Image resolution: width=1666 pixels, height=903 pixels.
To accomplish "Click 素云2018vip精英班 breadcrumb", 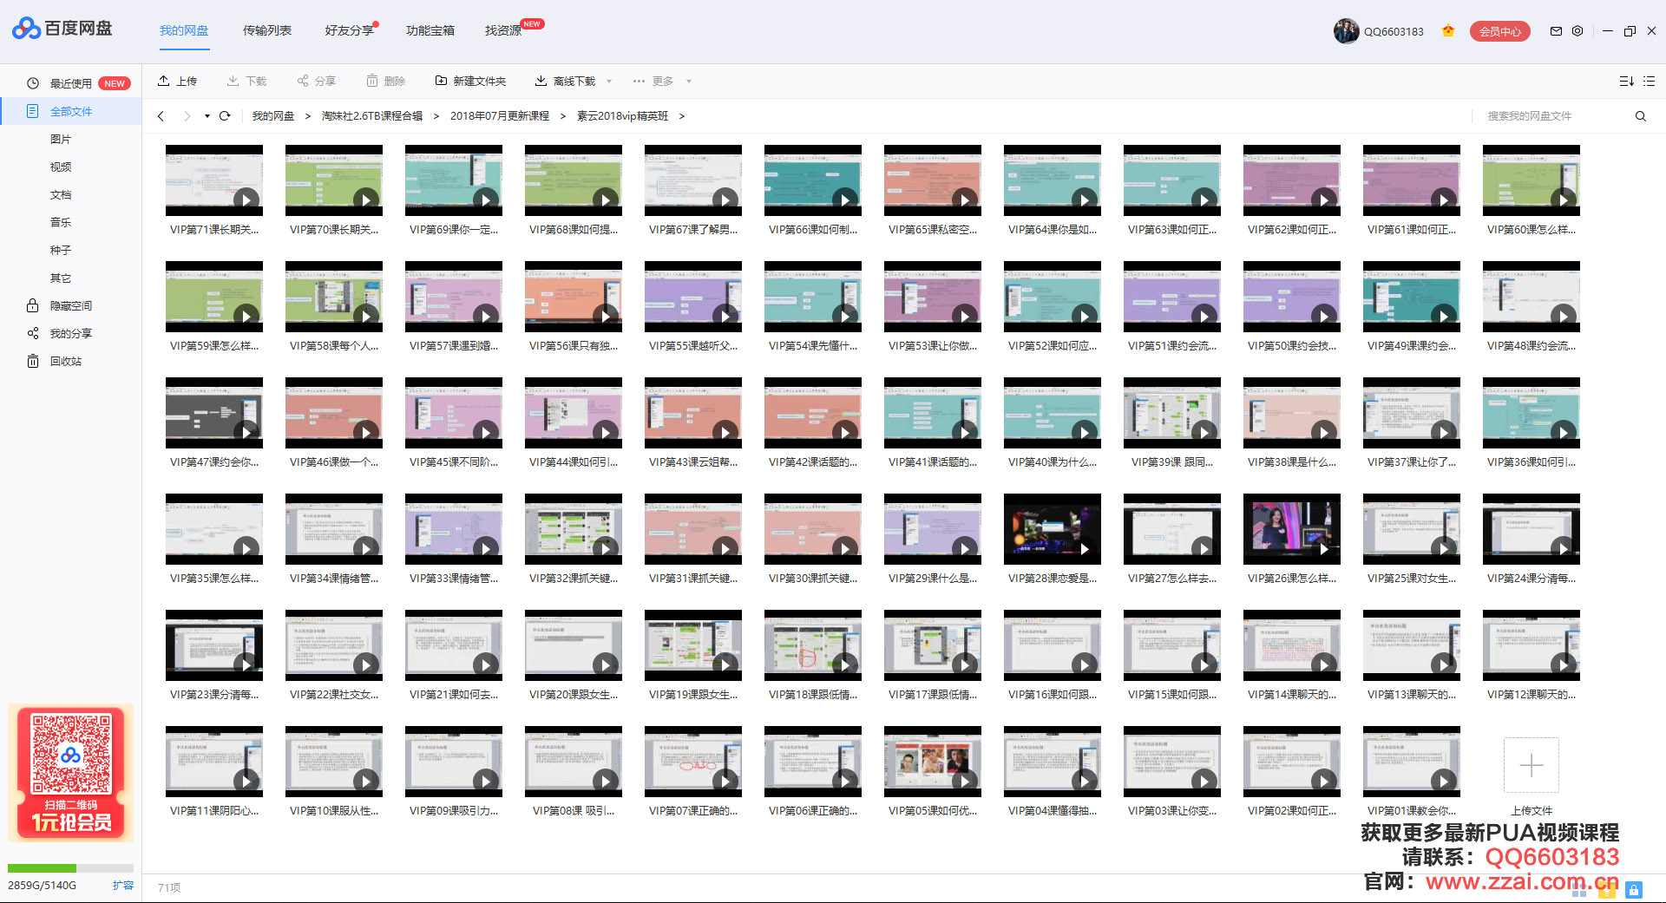I will (x=623, y=115).
